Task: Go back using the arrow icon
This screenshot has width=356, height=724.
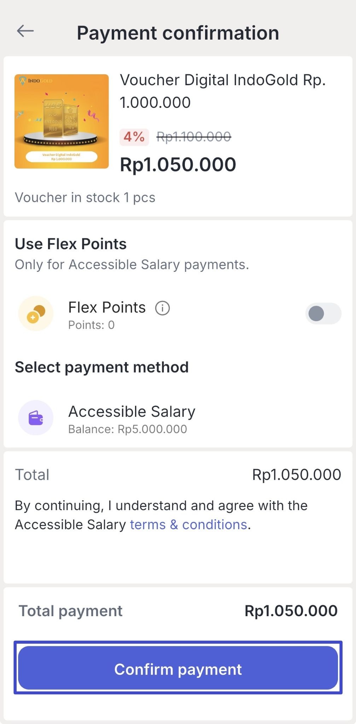Action: pos(25,31)
